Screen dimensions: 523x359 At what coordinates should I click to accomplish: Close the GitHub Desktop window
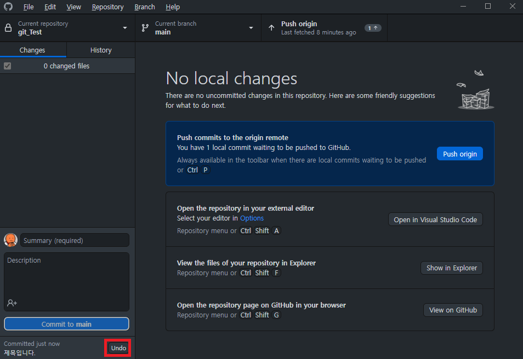[x=513, y=7]
